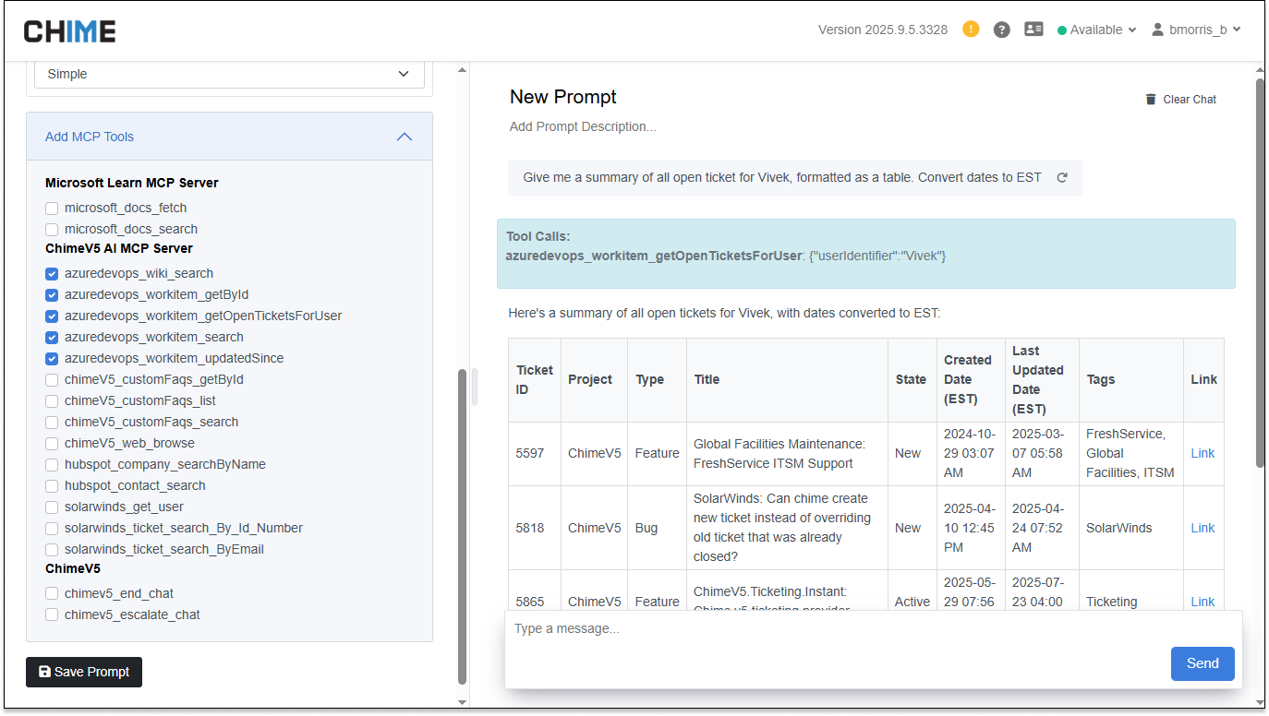Click the trash icon on Clear Chat

[x=1151, y=99]
